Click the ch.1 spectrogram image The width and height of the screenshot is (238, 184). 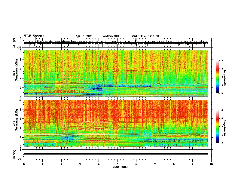[x=116, y=73]
